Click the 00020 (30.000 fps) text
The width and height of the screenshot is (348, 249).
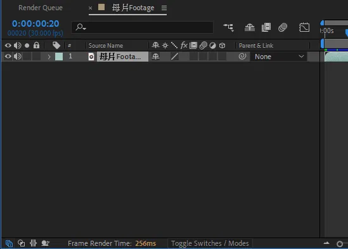tap(35, 33)
